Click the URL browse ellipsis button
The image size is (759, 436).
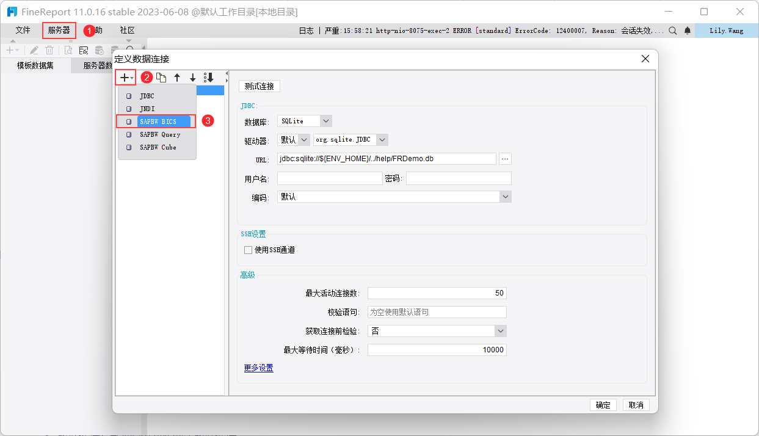pos(505,159)
